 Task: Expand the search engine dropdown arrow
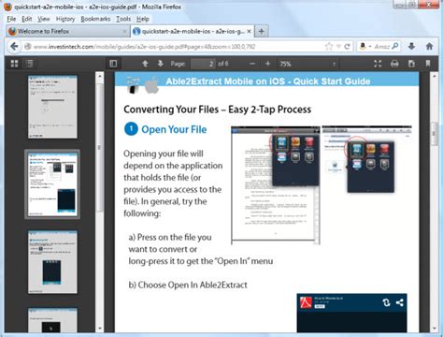click(370, 47)
